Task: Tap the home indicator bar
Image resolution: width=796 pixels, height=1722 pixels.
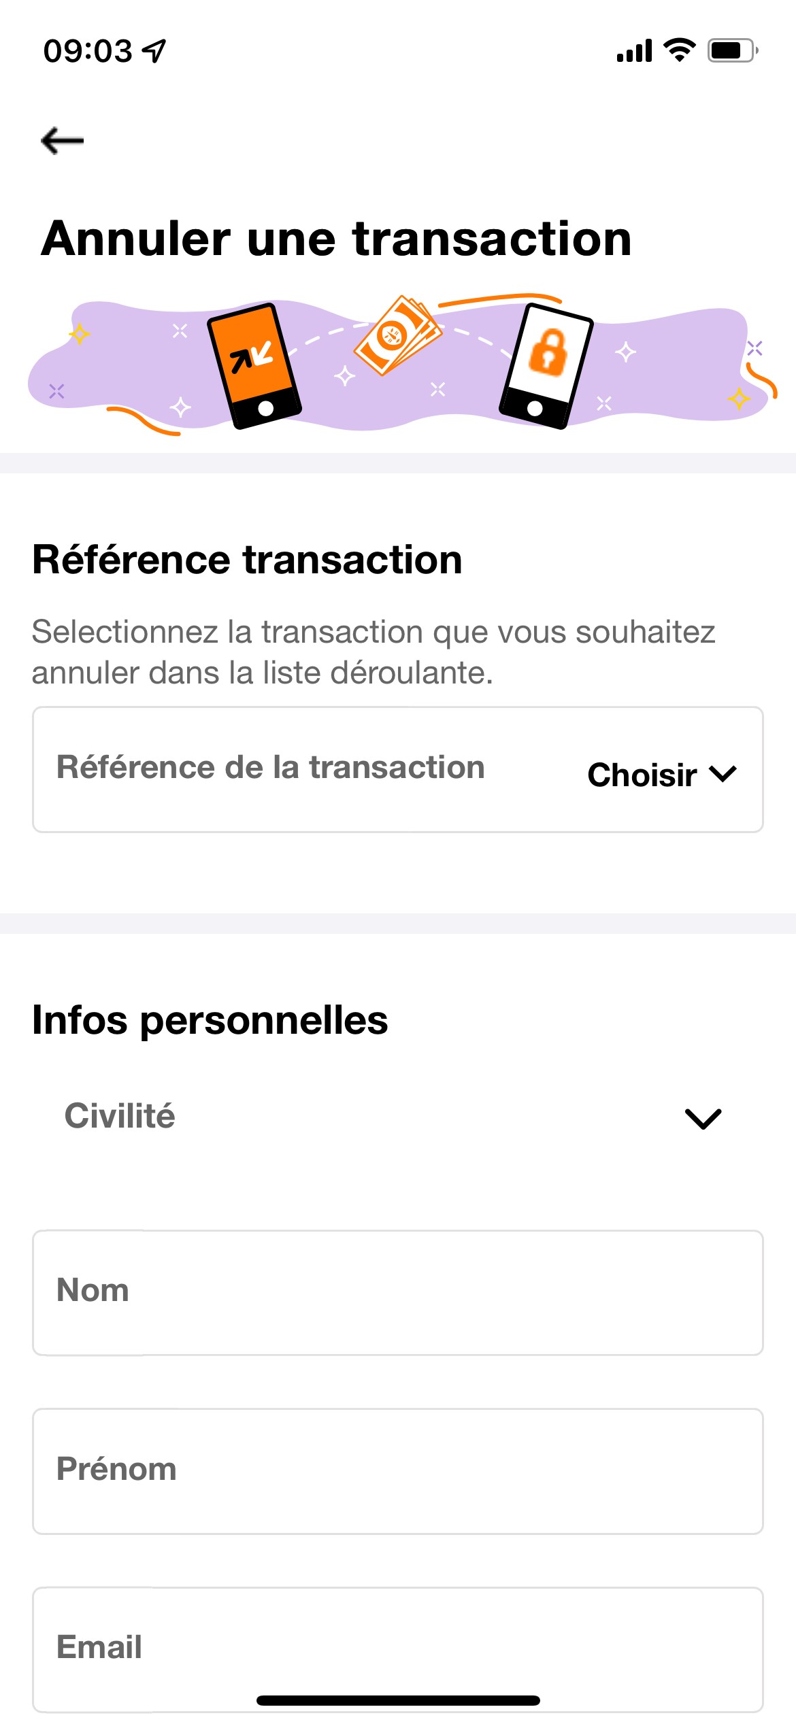Action: click(398, 1700)
